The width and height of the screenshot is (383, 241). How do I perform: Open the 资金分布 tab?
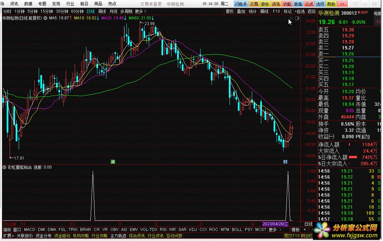pos(43,236)
